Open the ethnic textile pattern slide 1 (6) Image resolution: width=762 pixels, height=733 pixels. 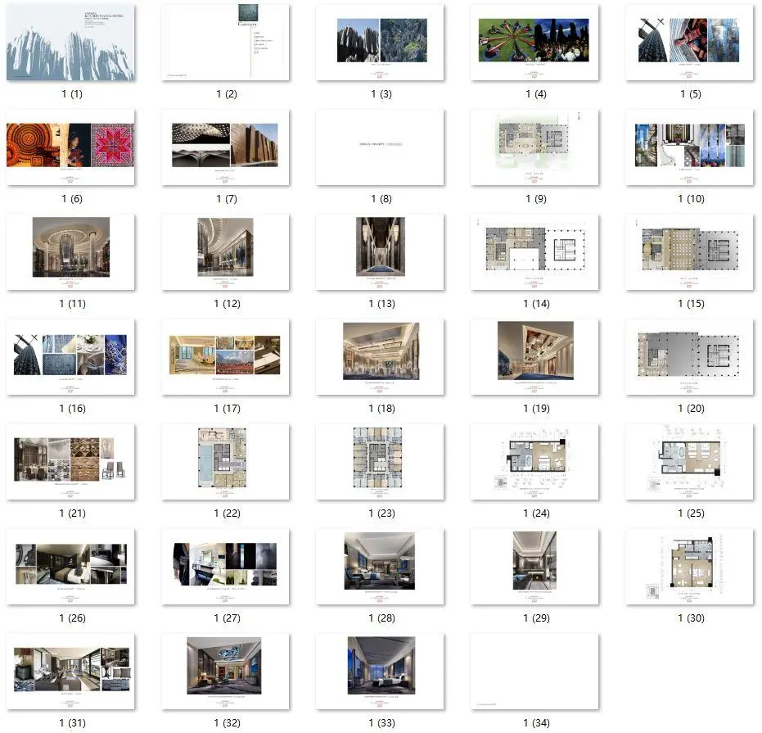tap(70, 147)
